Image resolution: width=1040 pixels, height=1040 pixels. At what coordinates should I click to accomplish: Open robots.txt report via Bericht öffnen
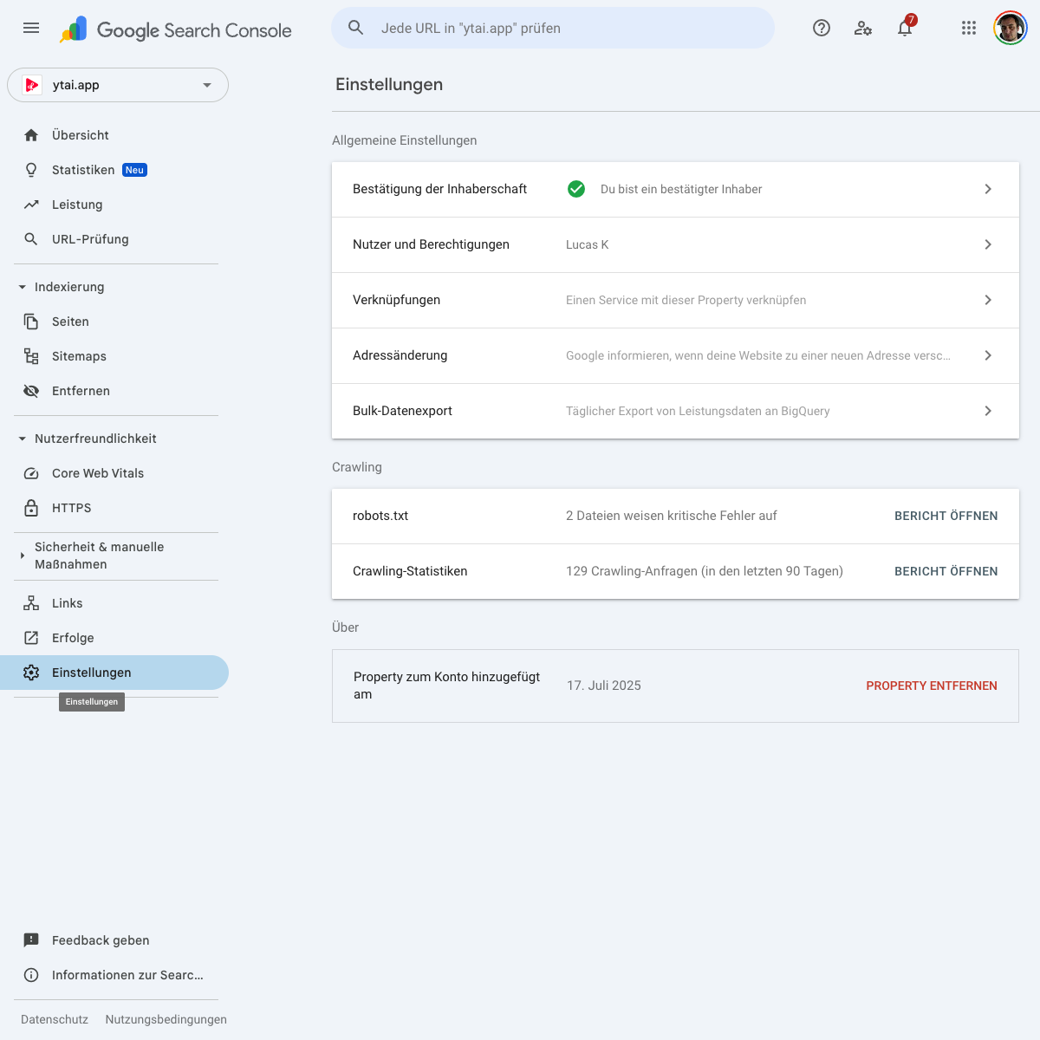(946, 516)
